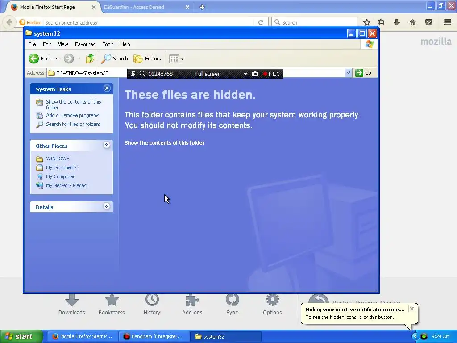Click Options on the Firefox start page
This screenshot has width=457, height=343.
pos(272,305)
